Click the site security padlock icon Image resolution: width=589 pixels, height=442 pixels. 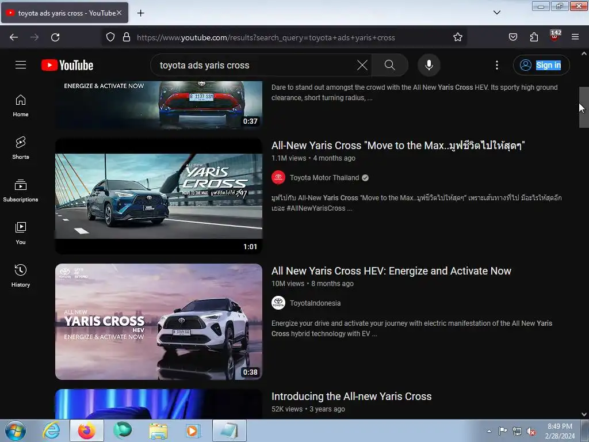click(127, 37)
